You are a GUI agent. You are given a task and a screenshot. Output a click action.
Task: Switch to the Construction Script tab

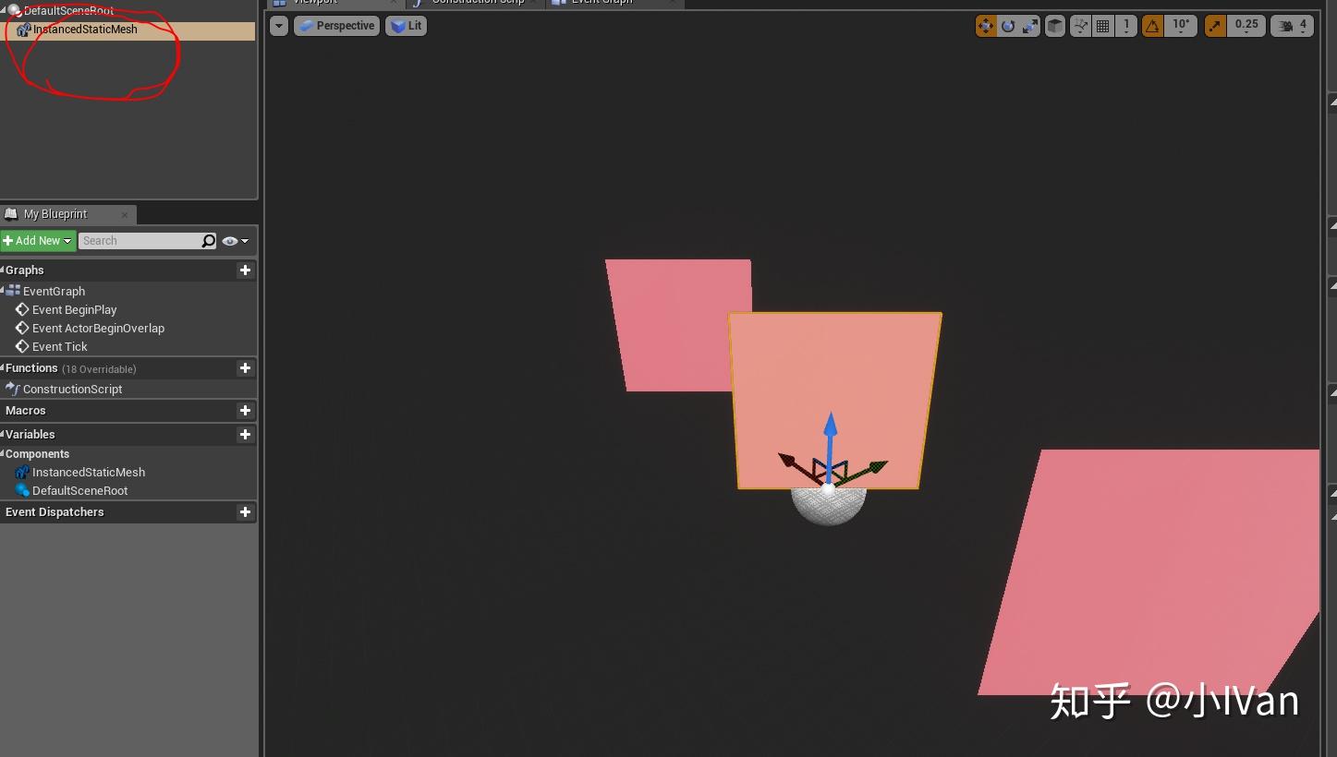coord(476,3)
